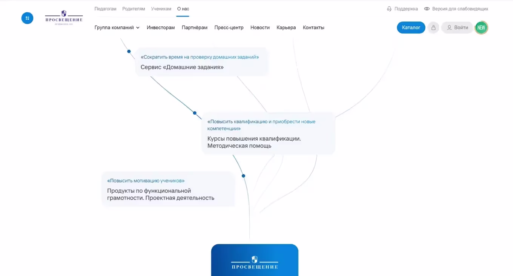Switch to the Родителям tab
This screenshot has width=513, height=276.
134,9
